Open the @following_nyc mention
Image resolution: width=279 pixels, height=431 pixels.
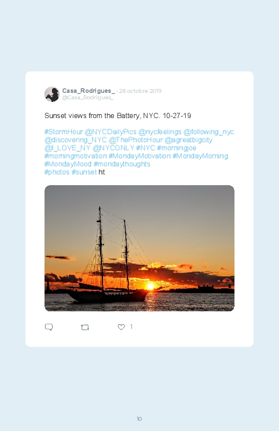208,132
